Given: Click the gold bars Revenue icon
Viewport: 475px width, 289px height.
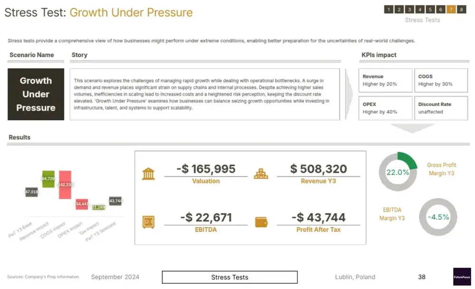Looking at the screenshot, I should (x=261, y=173).
